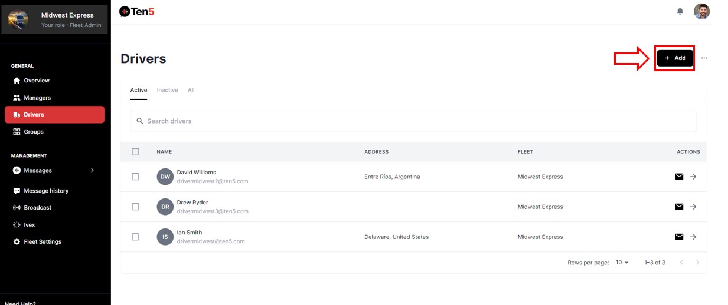Click the Search drivers field
The image size is (728, 305).
pos(413,121)
